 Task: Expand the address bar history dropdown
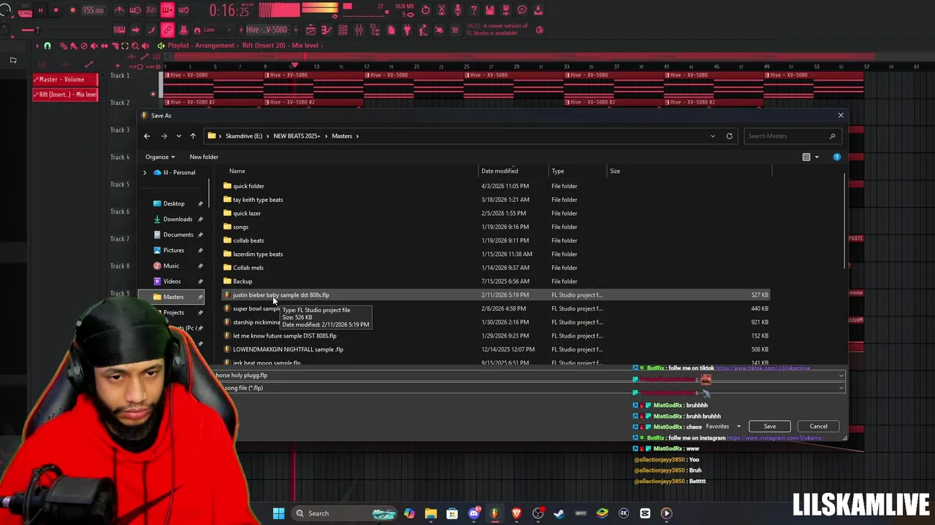tap(713, 136)
